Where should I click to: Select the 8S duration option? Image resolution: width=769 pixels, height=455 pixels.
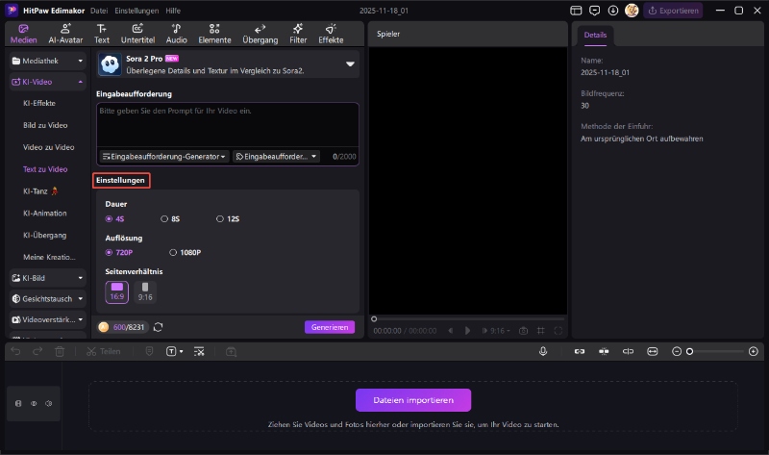point(170,219)
